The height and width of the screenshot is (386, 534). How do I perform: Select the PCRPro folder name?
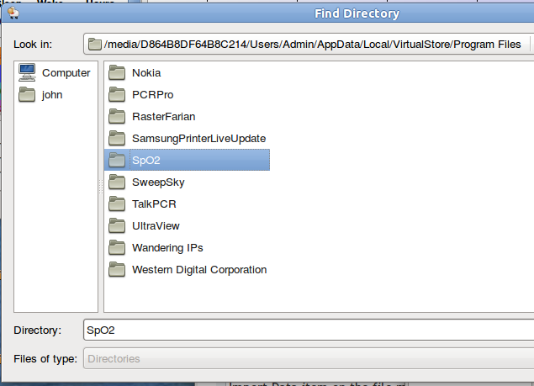(152, 94)
